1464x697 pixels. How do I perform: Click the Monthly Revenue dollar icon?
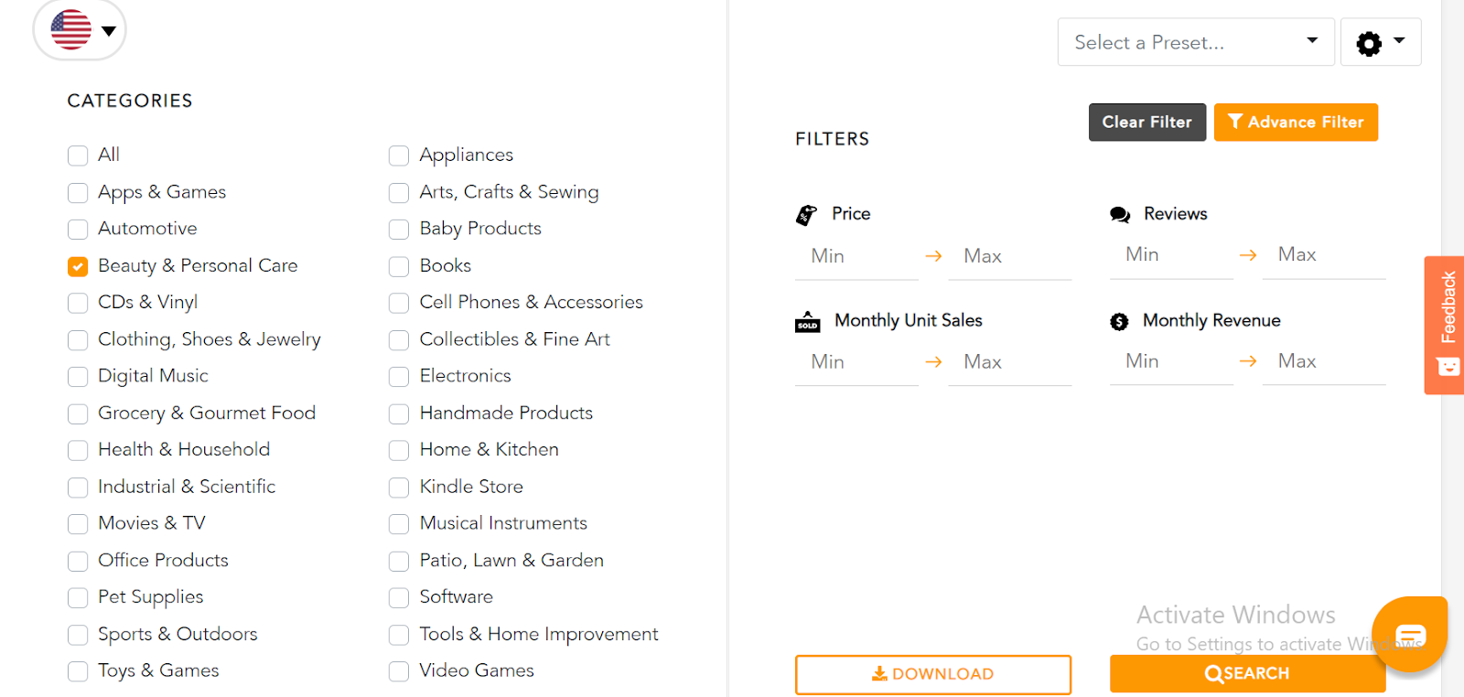pyautogui.click(x=1119, y=322)
